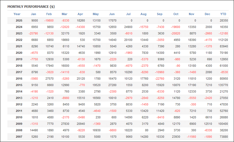
Task: Click 2023 Jan value -25790
Action: [x=33, y=33]
